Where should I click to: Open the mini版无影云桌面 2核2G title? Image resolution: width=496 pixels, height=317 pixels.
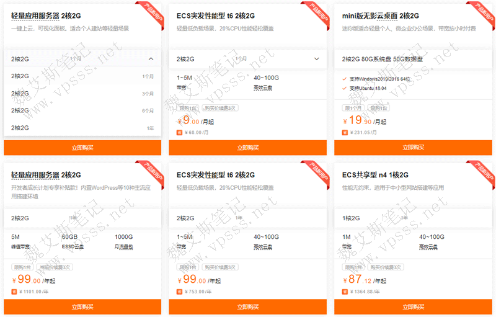click(x=381, y=16)
